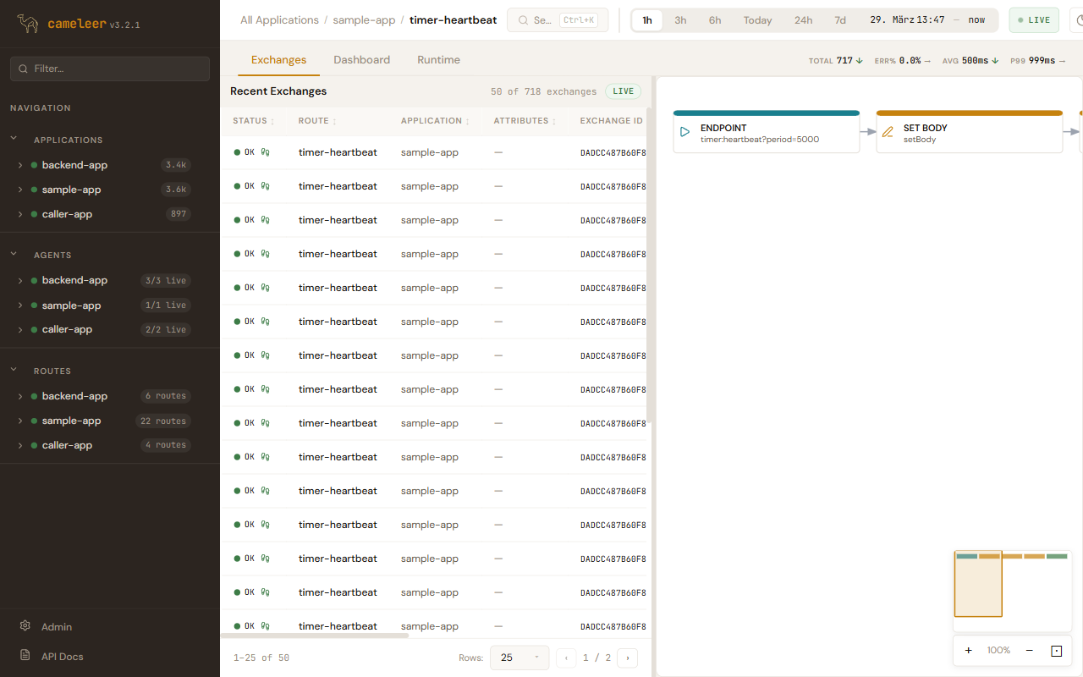This screenshot has height=677, width=1083.
Task: Toggle the LIVE mode button in header
Action: pos(1033,20)
